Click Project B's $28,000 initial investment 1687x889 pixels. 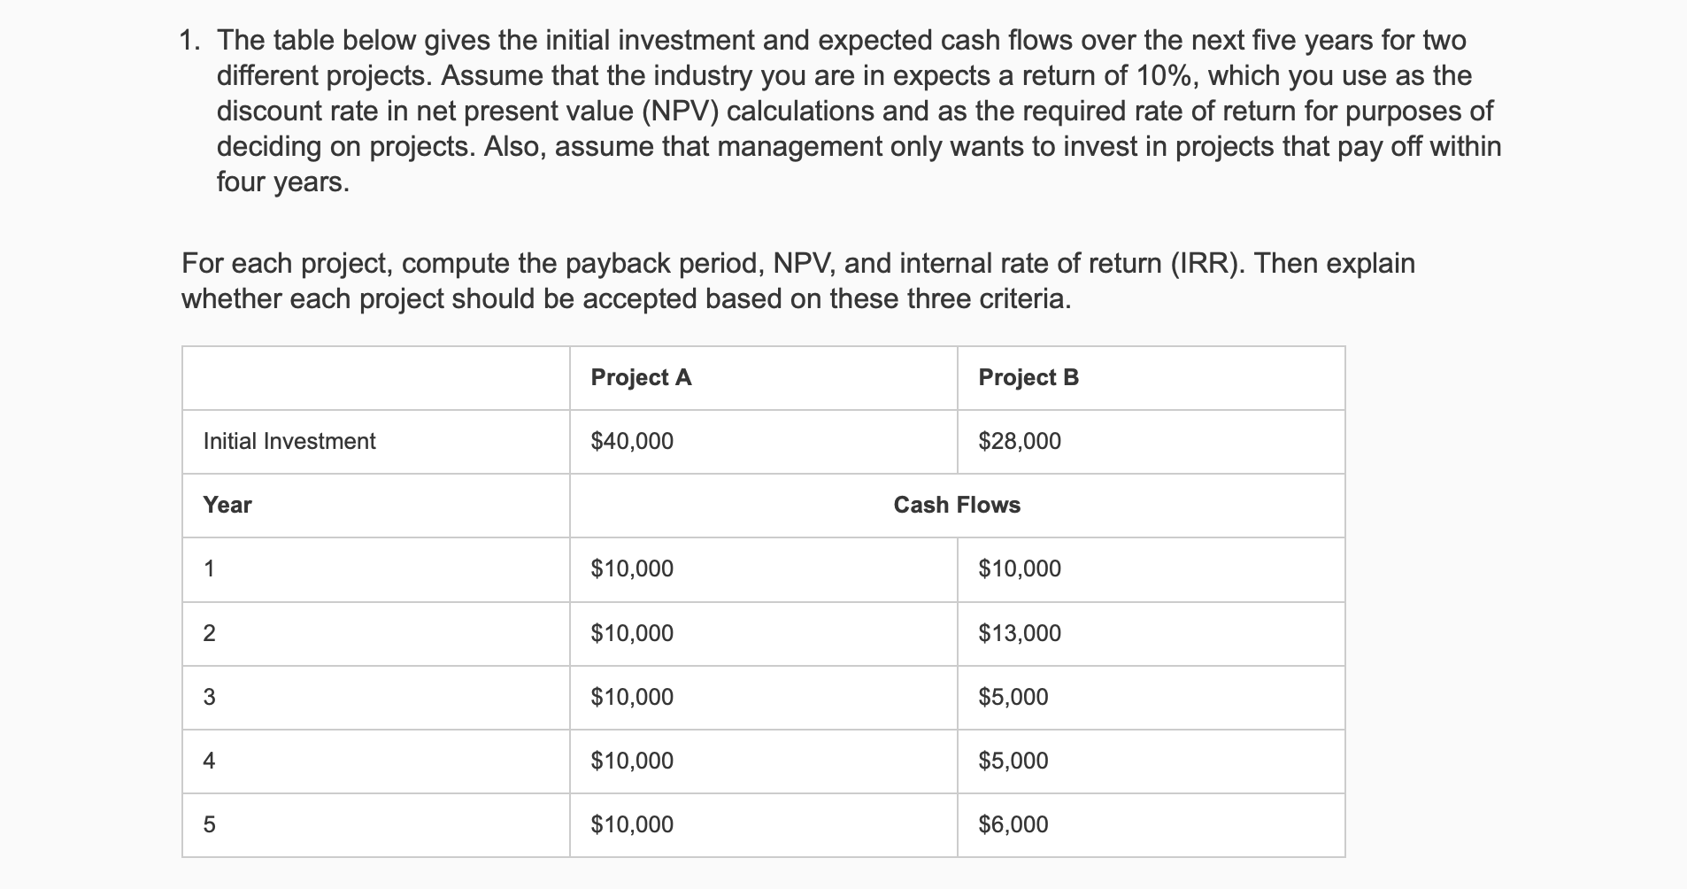point(1020,441)
